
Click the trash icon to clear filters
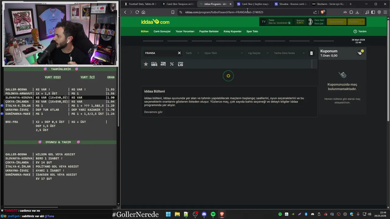(311, 53)
